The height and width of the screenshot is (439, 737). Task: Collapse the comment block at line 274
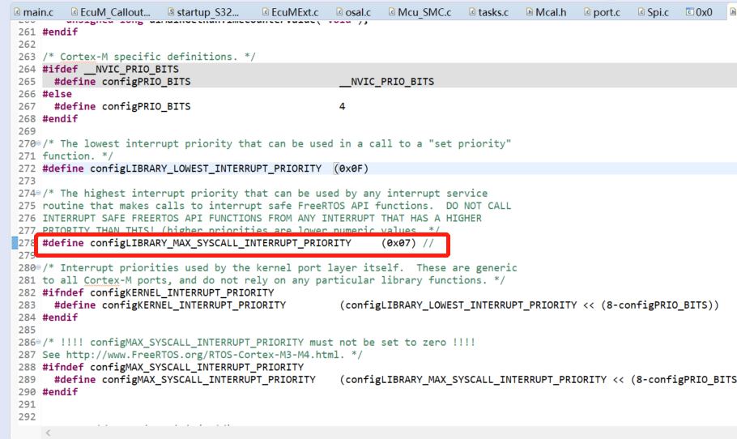pyautogui.click(x=39, y=194)
